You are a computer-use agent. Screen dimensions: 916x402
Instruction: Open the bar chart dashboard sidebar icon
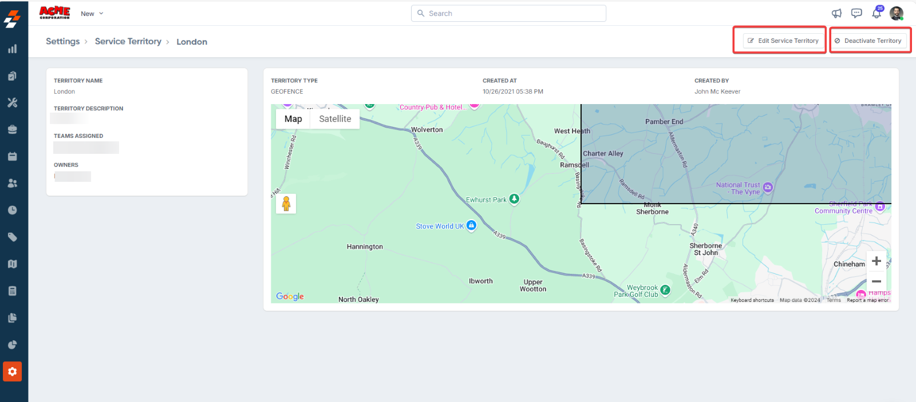pos(12,49)
